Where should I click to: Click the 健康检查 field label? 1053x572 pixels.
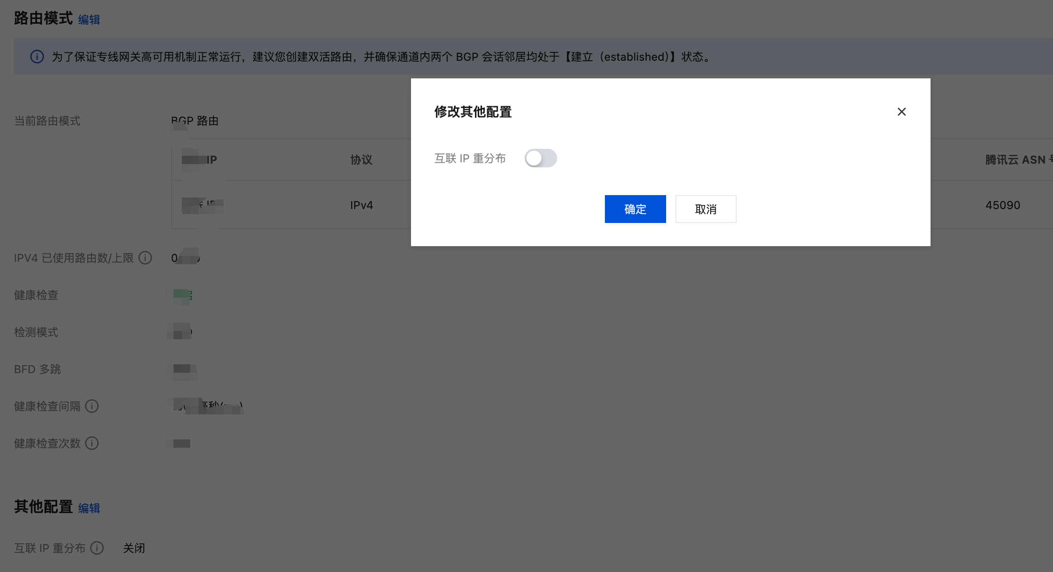pos(36,295)
